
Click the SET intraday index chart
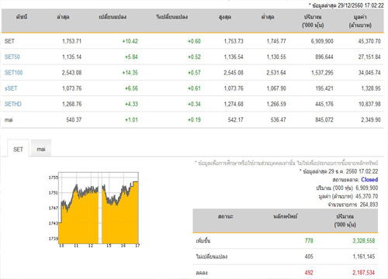pos(95,209)
